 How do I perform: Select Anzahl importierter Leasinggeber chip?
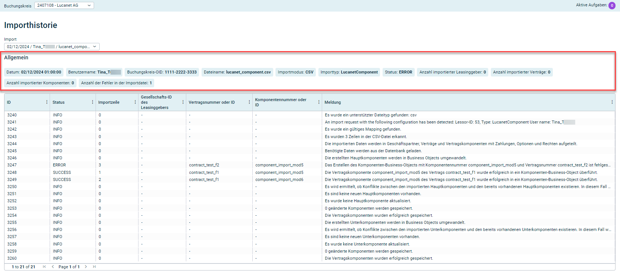[453, 72]
